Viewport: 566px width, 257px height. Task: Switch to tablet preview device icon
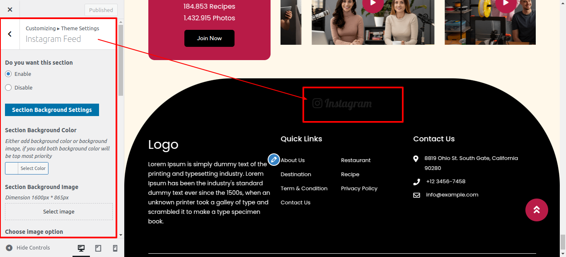pos(98,248)
